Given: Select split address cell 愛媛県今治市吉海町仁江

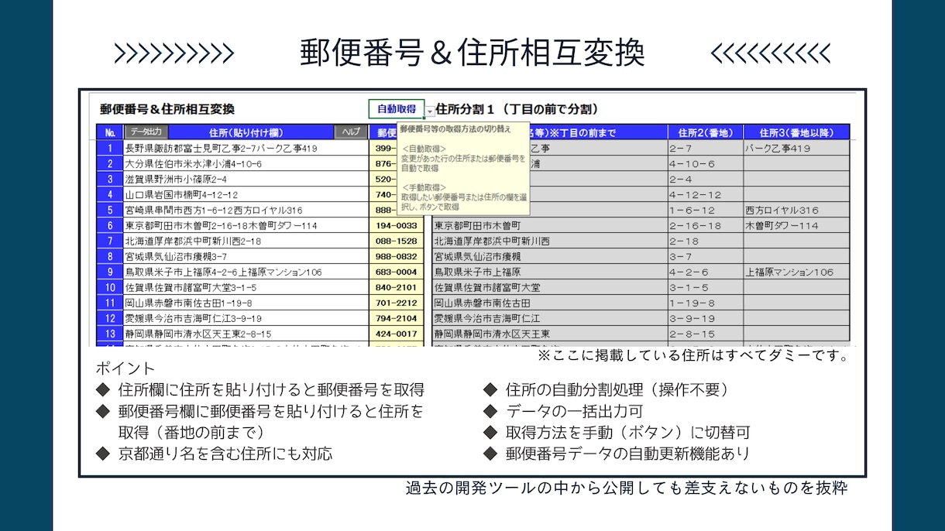Looking at the screenshot, I should 549,318.
